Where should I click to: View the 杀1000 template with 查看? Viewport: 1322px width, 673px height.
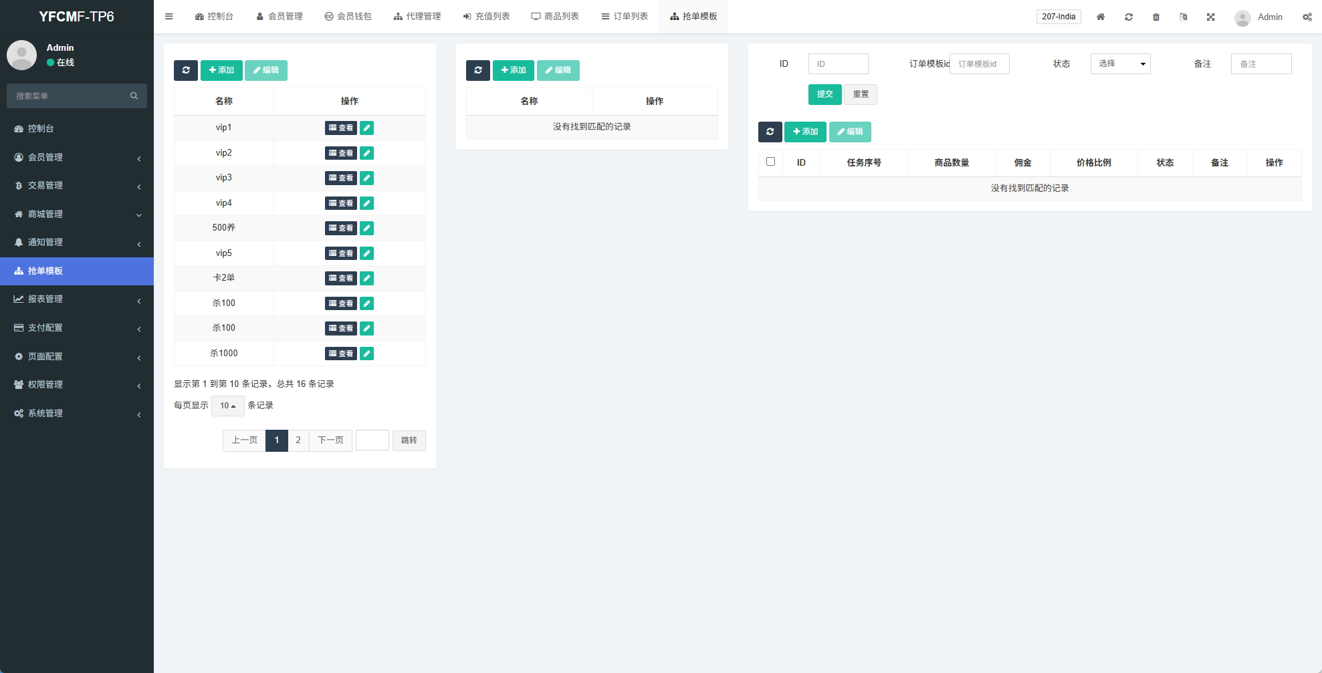[341, 354]
